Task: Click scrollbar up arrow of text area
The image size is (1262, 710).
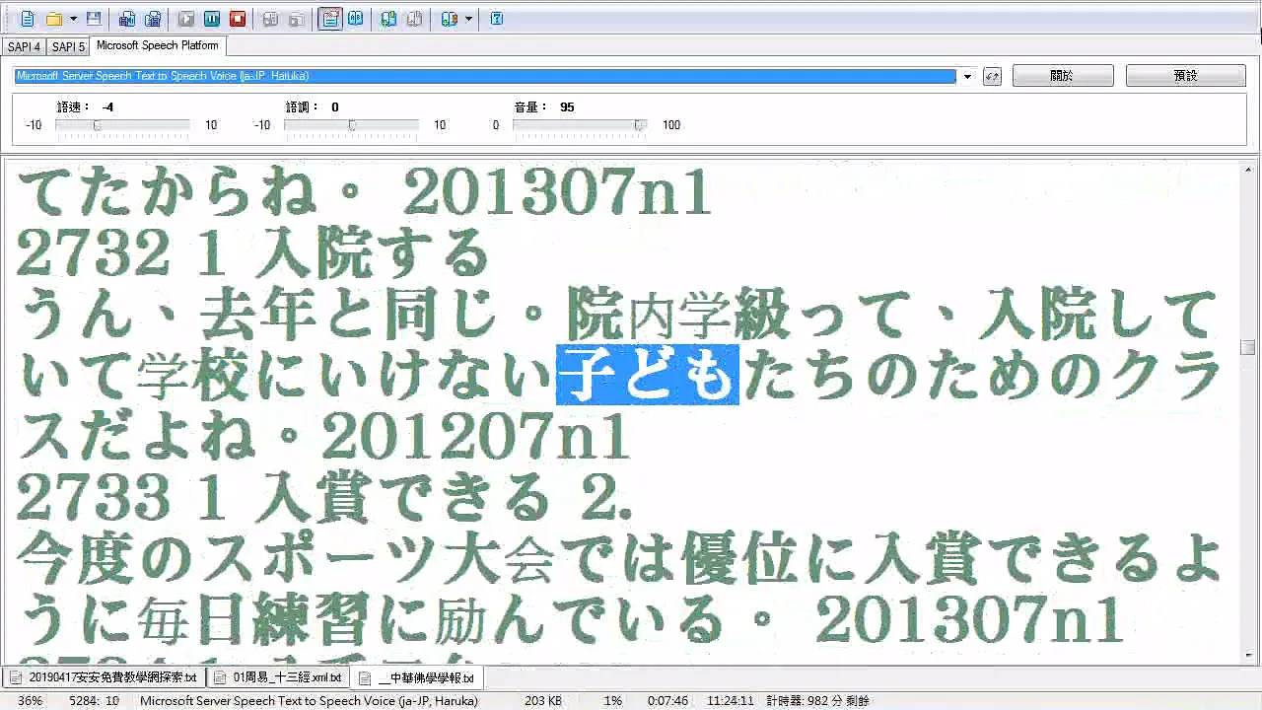Action: coord(1248,169)
